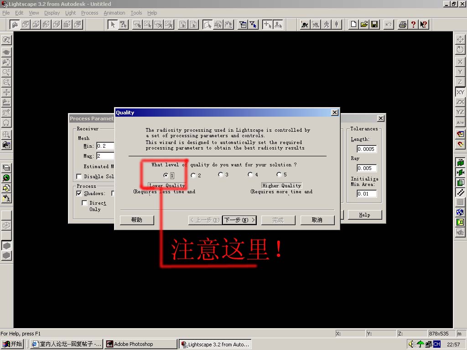Image resolution: width=467 pixels, height=350 pixels.
Task: Select the arrow Select tool in top toolbar
Action: 113,25
